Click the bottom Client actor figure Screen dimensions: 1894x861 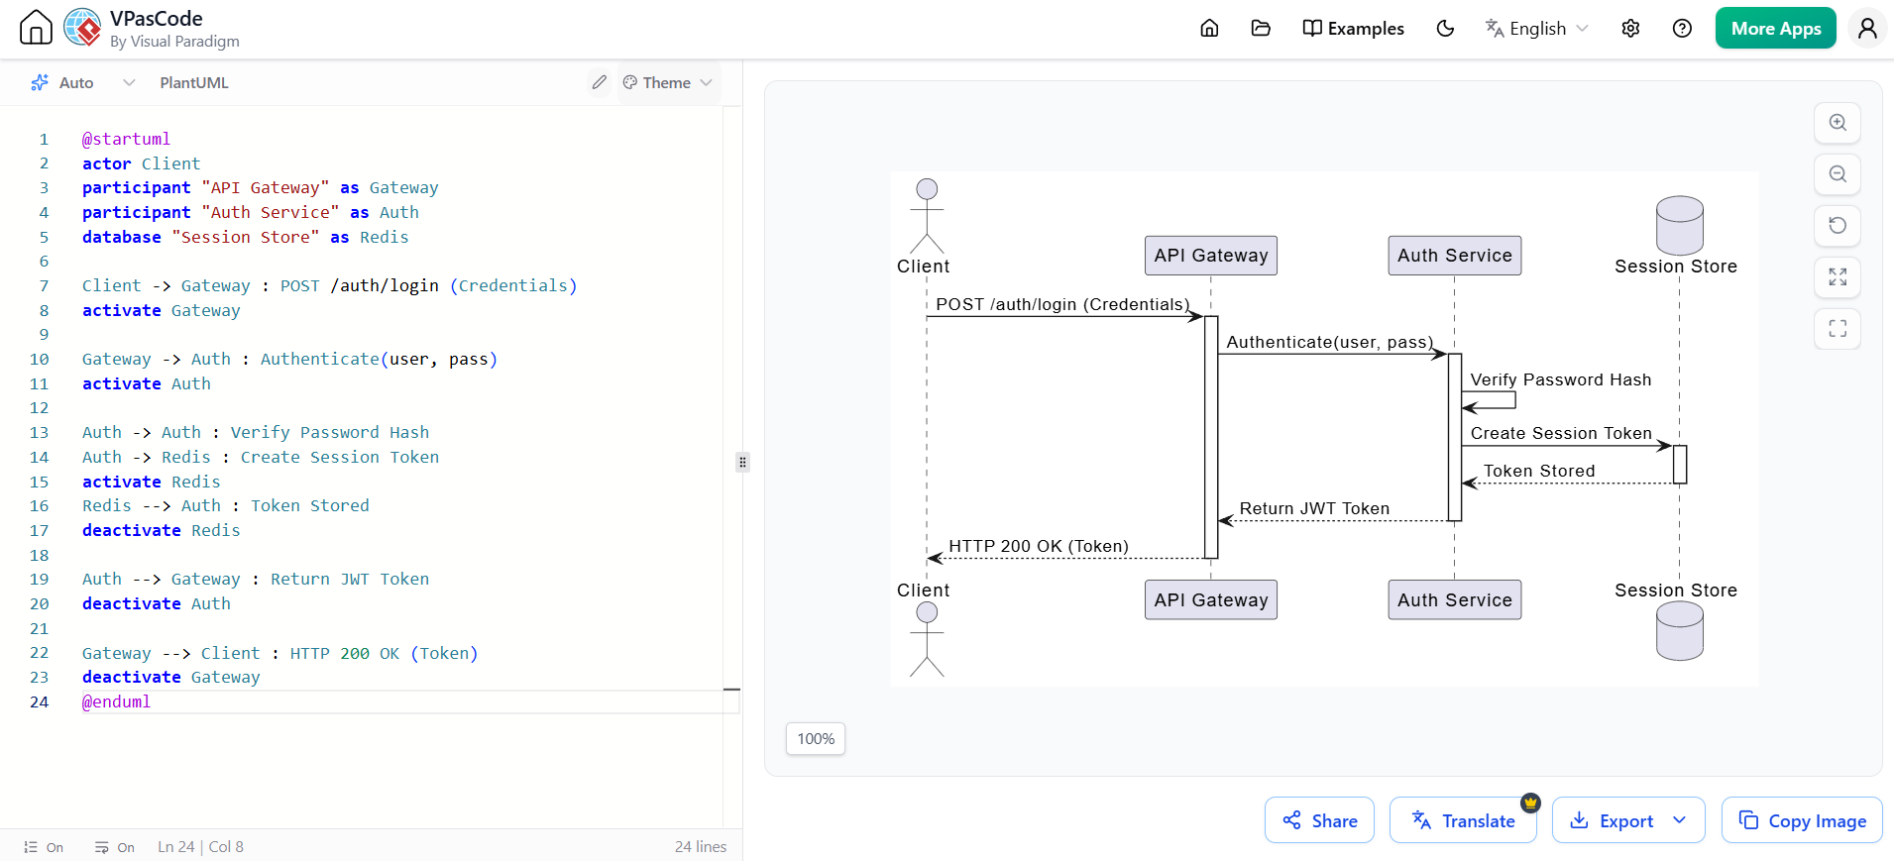click(927, 639)
